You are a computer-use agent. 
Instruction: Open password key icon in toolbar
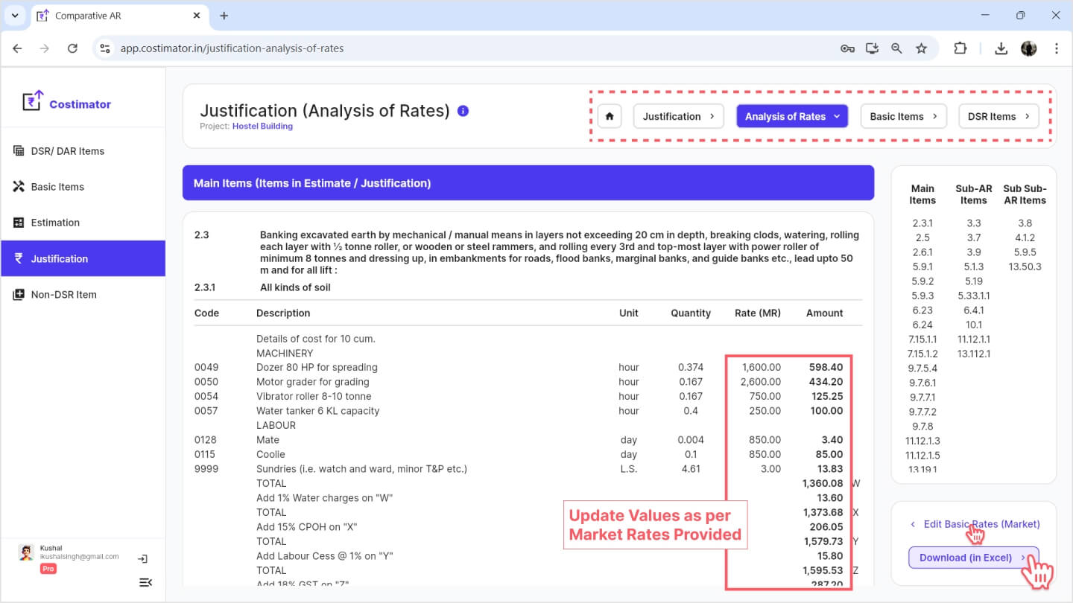coord(847,48)
